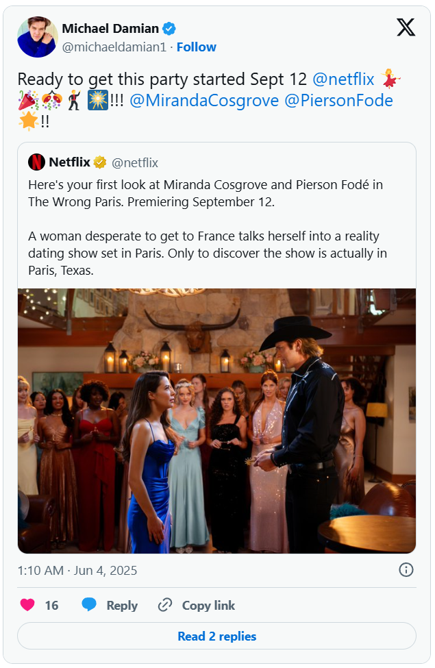Open The Wrong Paris preview image

(216, 421)
